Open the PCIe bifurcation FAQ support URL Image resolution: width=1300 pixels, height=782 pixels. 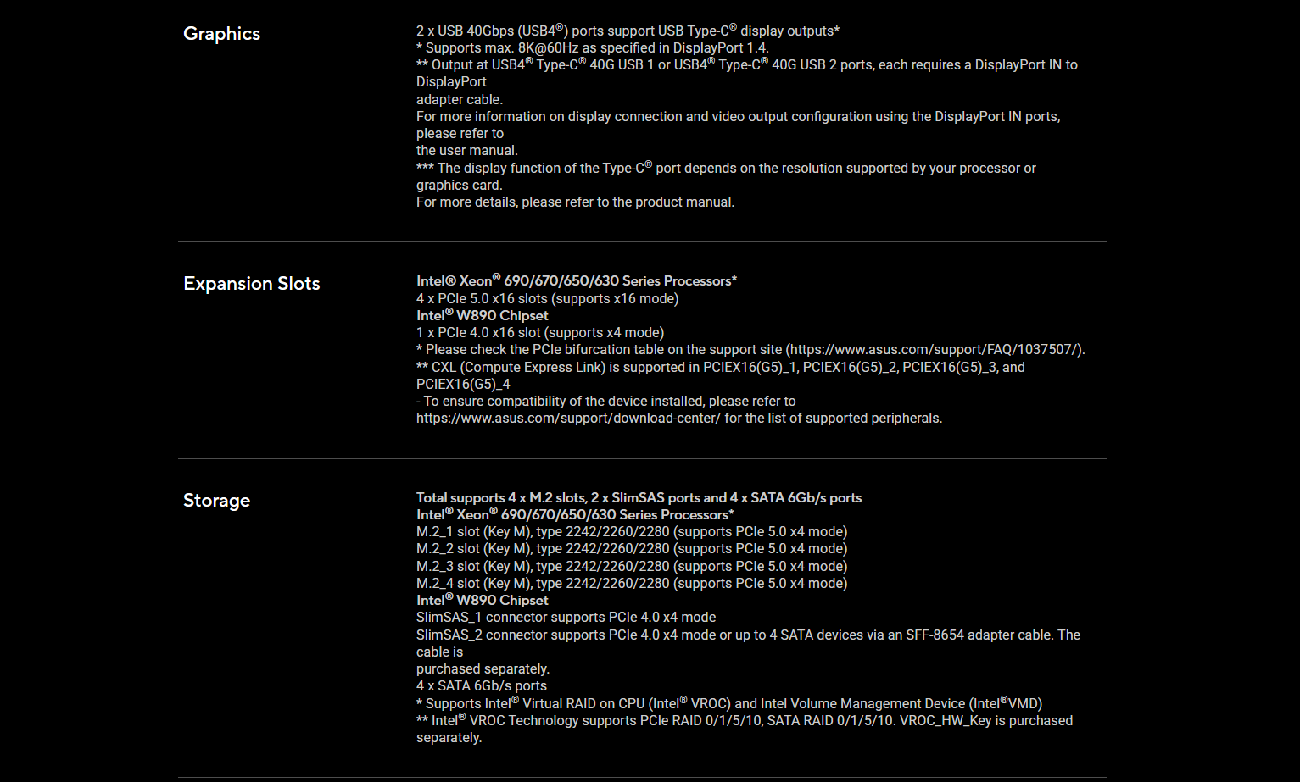pyautogui.click(x=935, y=350)
